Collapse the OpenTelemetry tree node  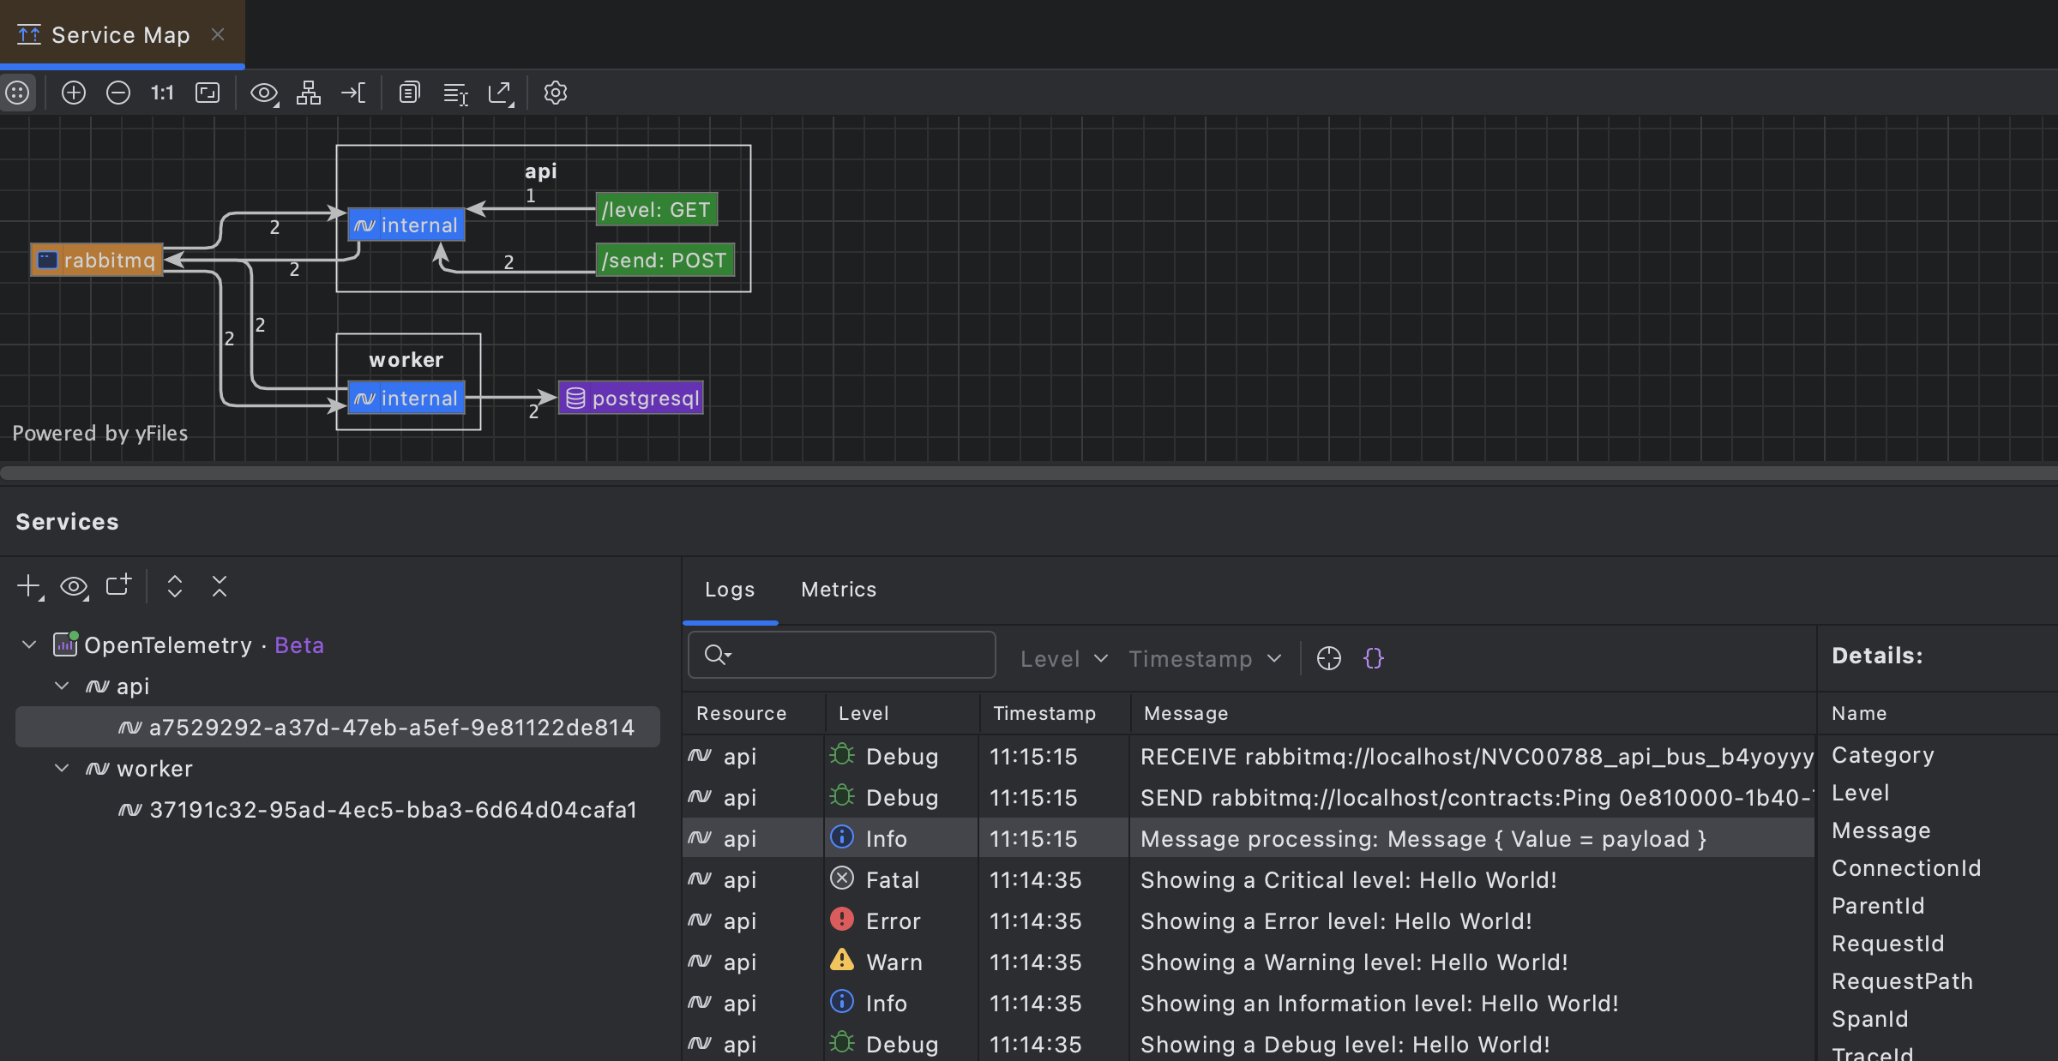tap(29, 644)
